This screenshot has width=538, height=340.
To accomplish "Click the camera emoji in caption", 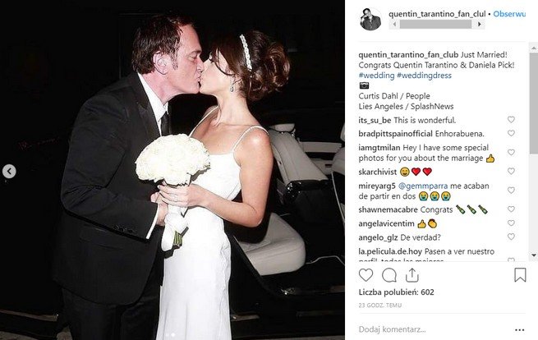I will 364,85.
